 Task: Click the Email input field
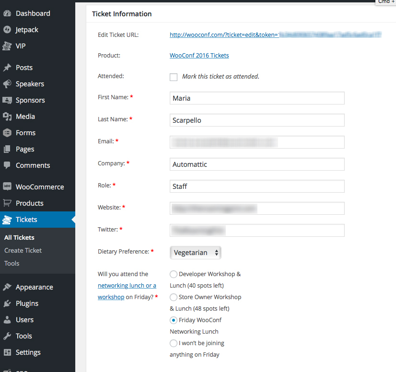click(257, 142)
